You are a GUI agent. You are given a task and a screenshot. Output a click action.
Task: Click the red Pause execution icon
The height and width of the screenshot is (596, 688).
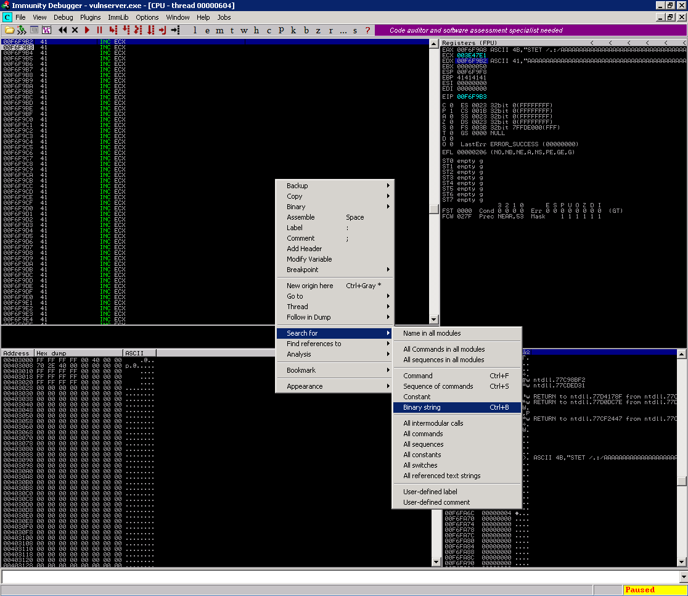pos(100,30)
